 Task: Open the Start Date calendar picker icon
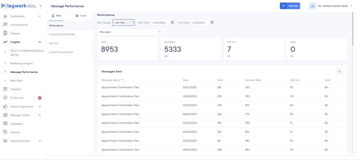pyautogui.click(x=172, y=22)
